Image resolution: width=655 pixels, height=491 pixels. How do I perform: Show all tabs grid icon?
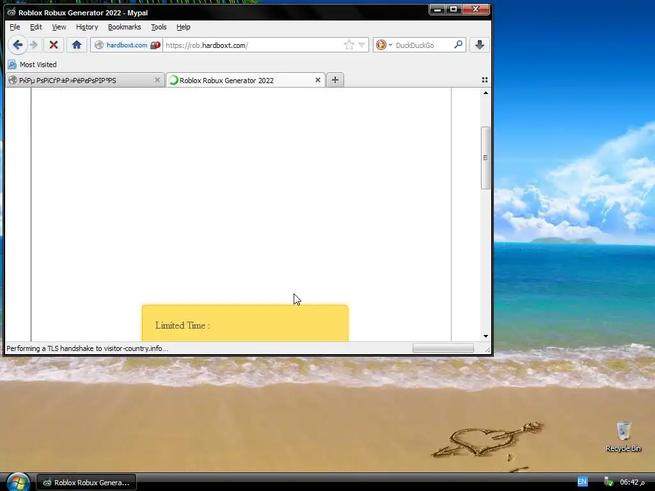485,80
